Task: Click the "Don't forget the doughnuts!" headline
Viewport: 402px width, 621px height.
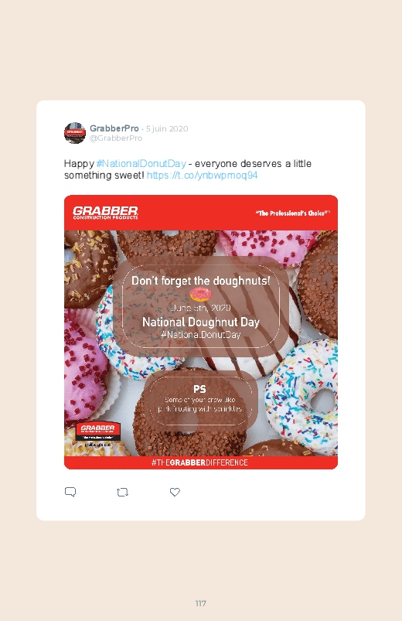Action: click(201, 281)
